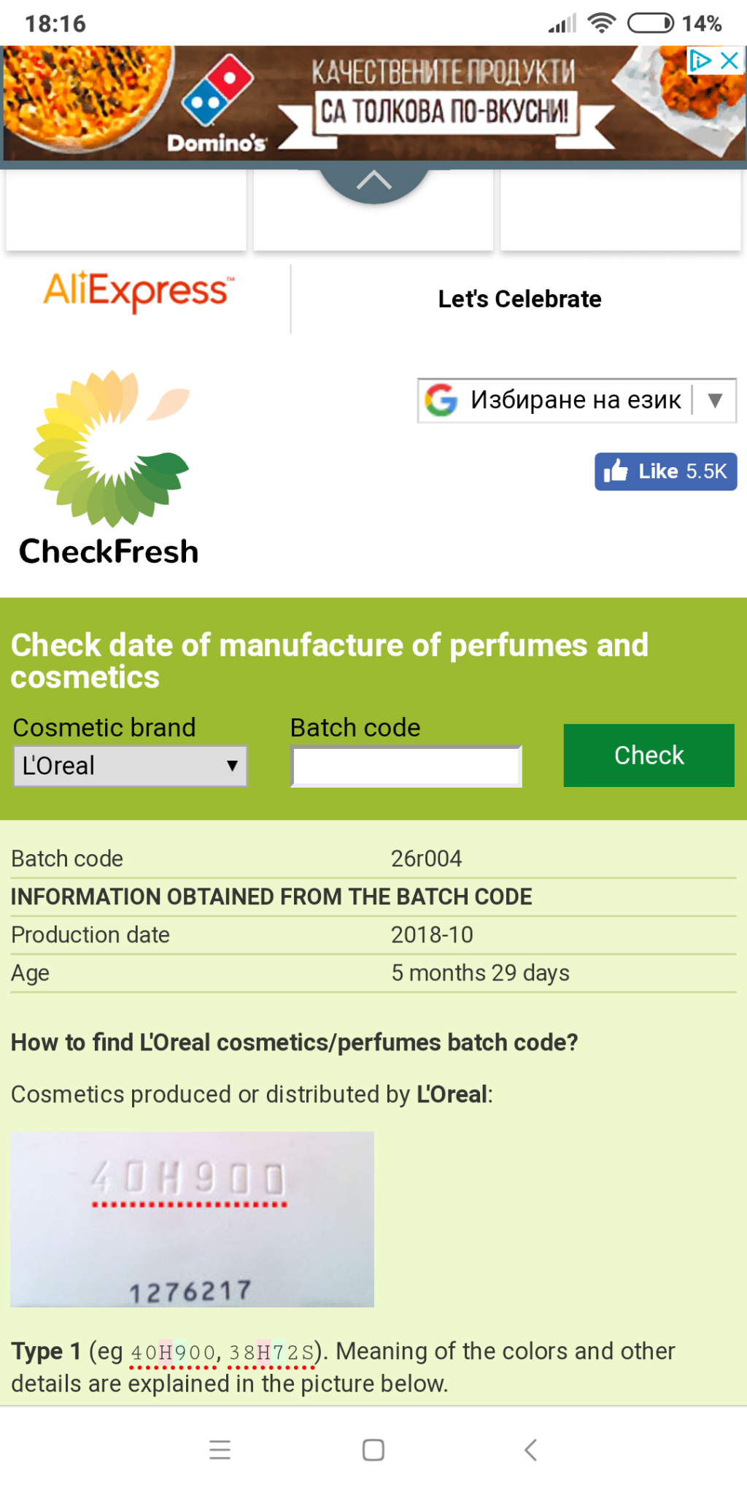
Task: Open the AdChoices info icon
Action: [700, 61]
